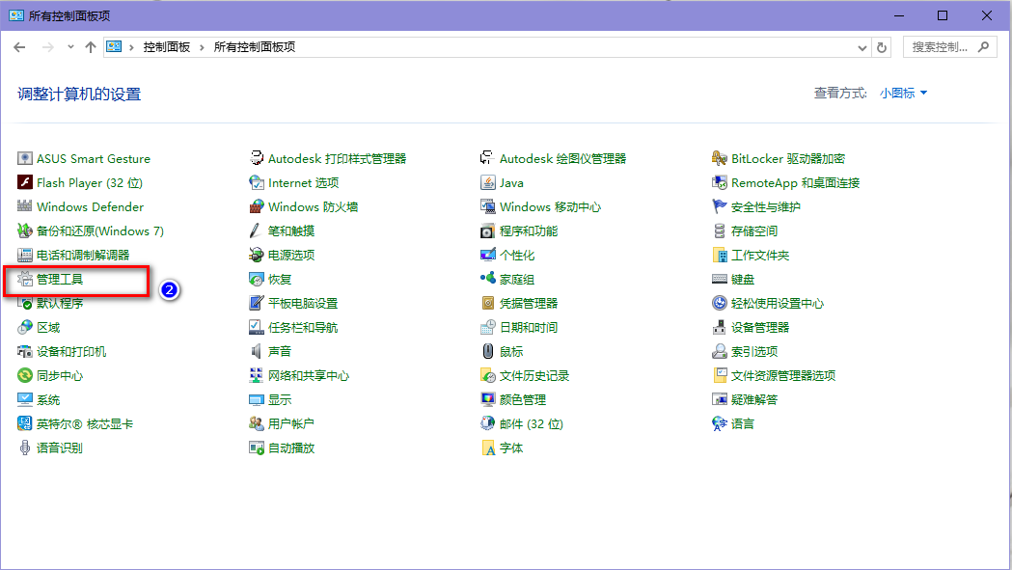Image resolution: width=1012 pixels, height=570 pixels.
Task: Open BitLocker 驱动器加密 icon
Action: [x=719, y=159]
